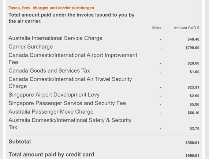209x159 pixels.
Task: Click the $40.40 amount
Action: tap(193, 39)
